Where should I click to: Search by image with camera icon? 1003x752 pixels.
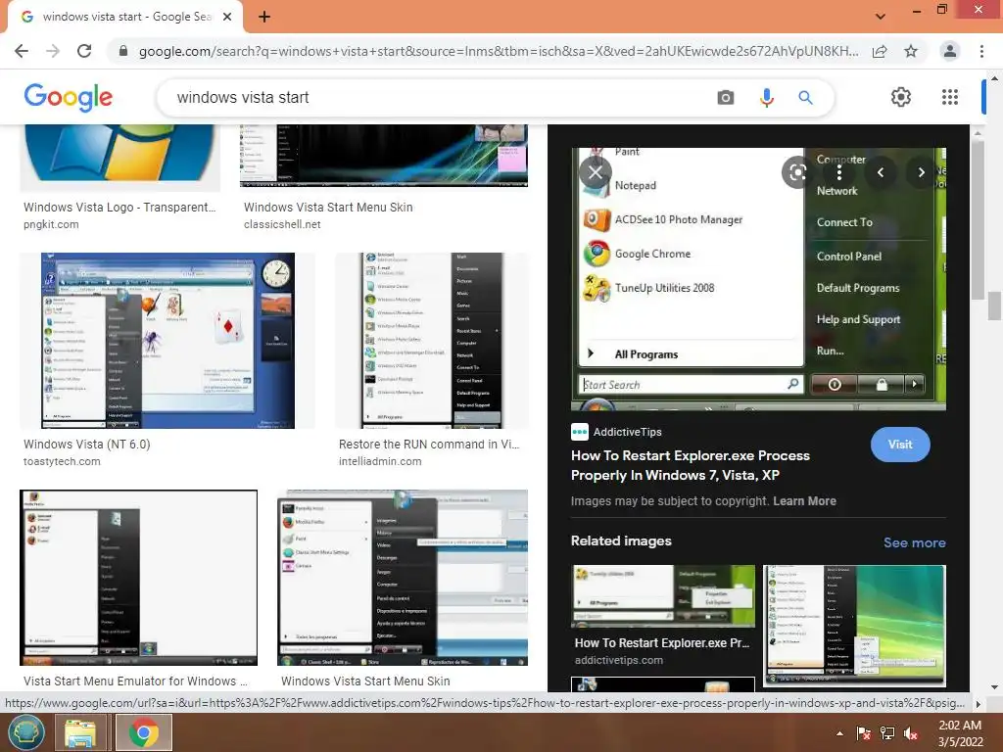[726, 97]
